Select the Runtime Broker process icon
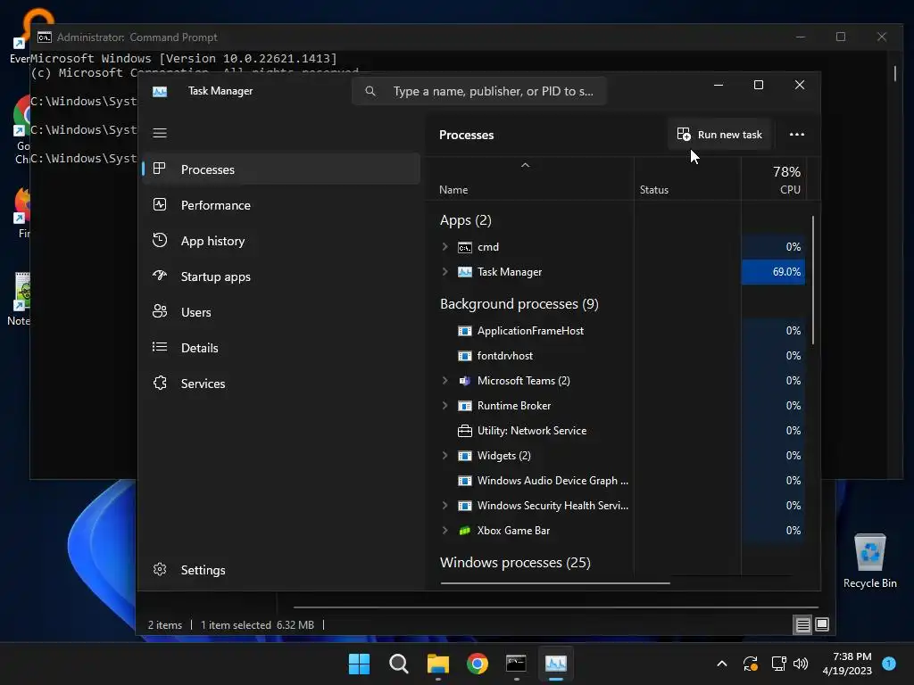 [x=464, y=406]
